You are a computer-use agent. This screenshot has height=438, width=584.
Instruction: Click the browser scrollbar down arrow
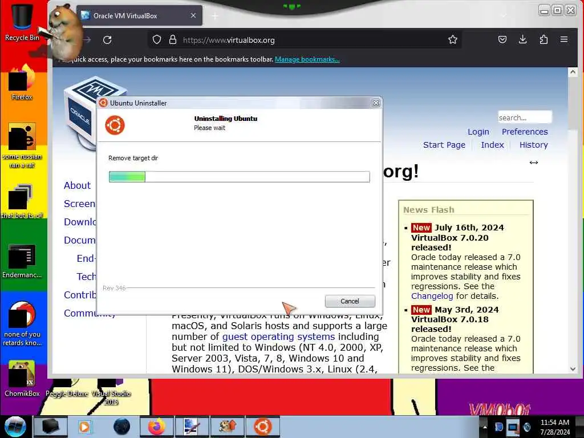click(573, 369)
